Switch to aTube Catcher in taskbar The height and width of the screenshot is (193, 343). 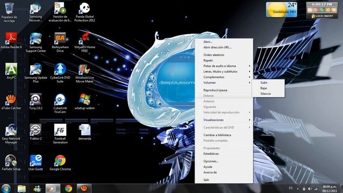[x=84, y=188]
